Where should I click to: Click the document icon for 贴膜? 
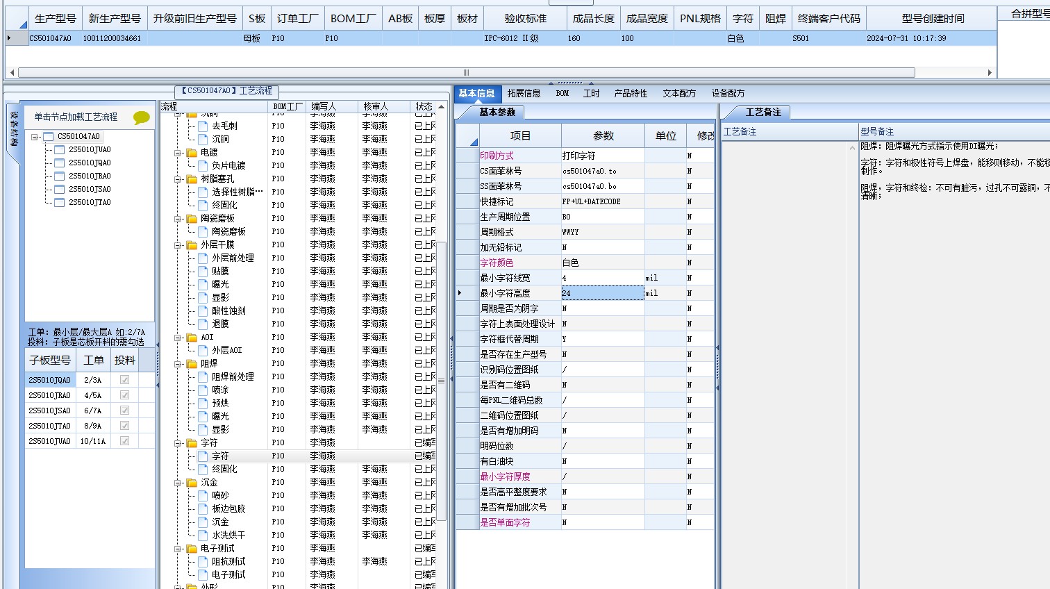[x=203, y=272]
